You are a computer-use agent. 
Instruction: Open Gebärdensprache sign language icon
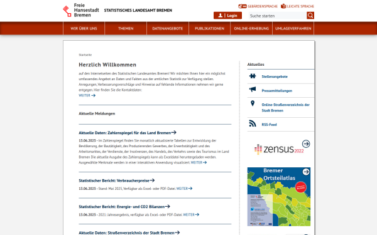[x=243, y=6]
